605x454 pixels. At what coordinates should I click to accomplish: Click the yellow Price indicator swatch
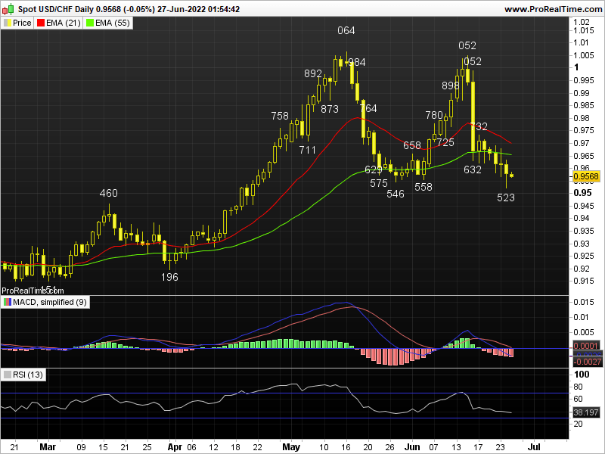(9, 23)
